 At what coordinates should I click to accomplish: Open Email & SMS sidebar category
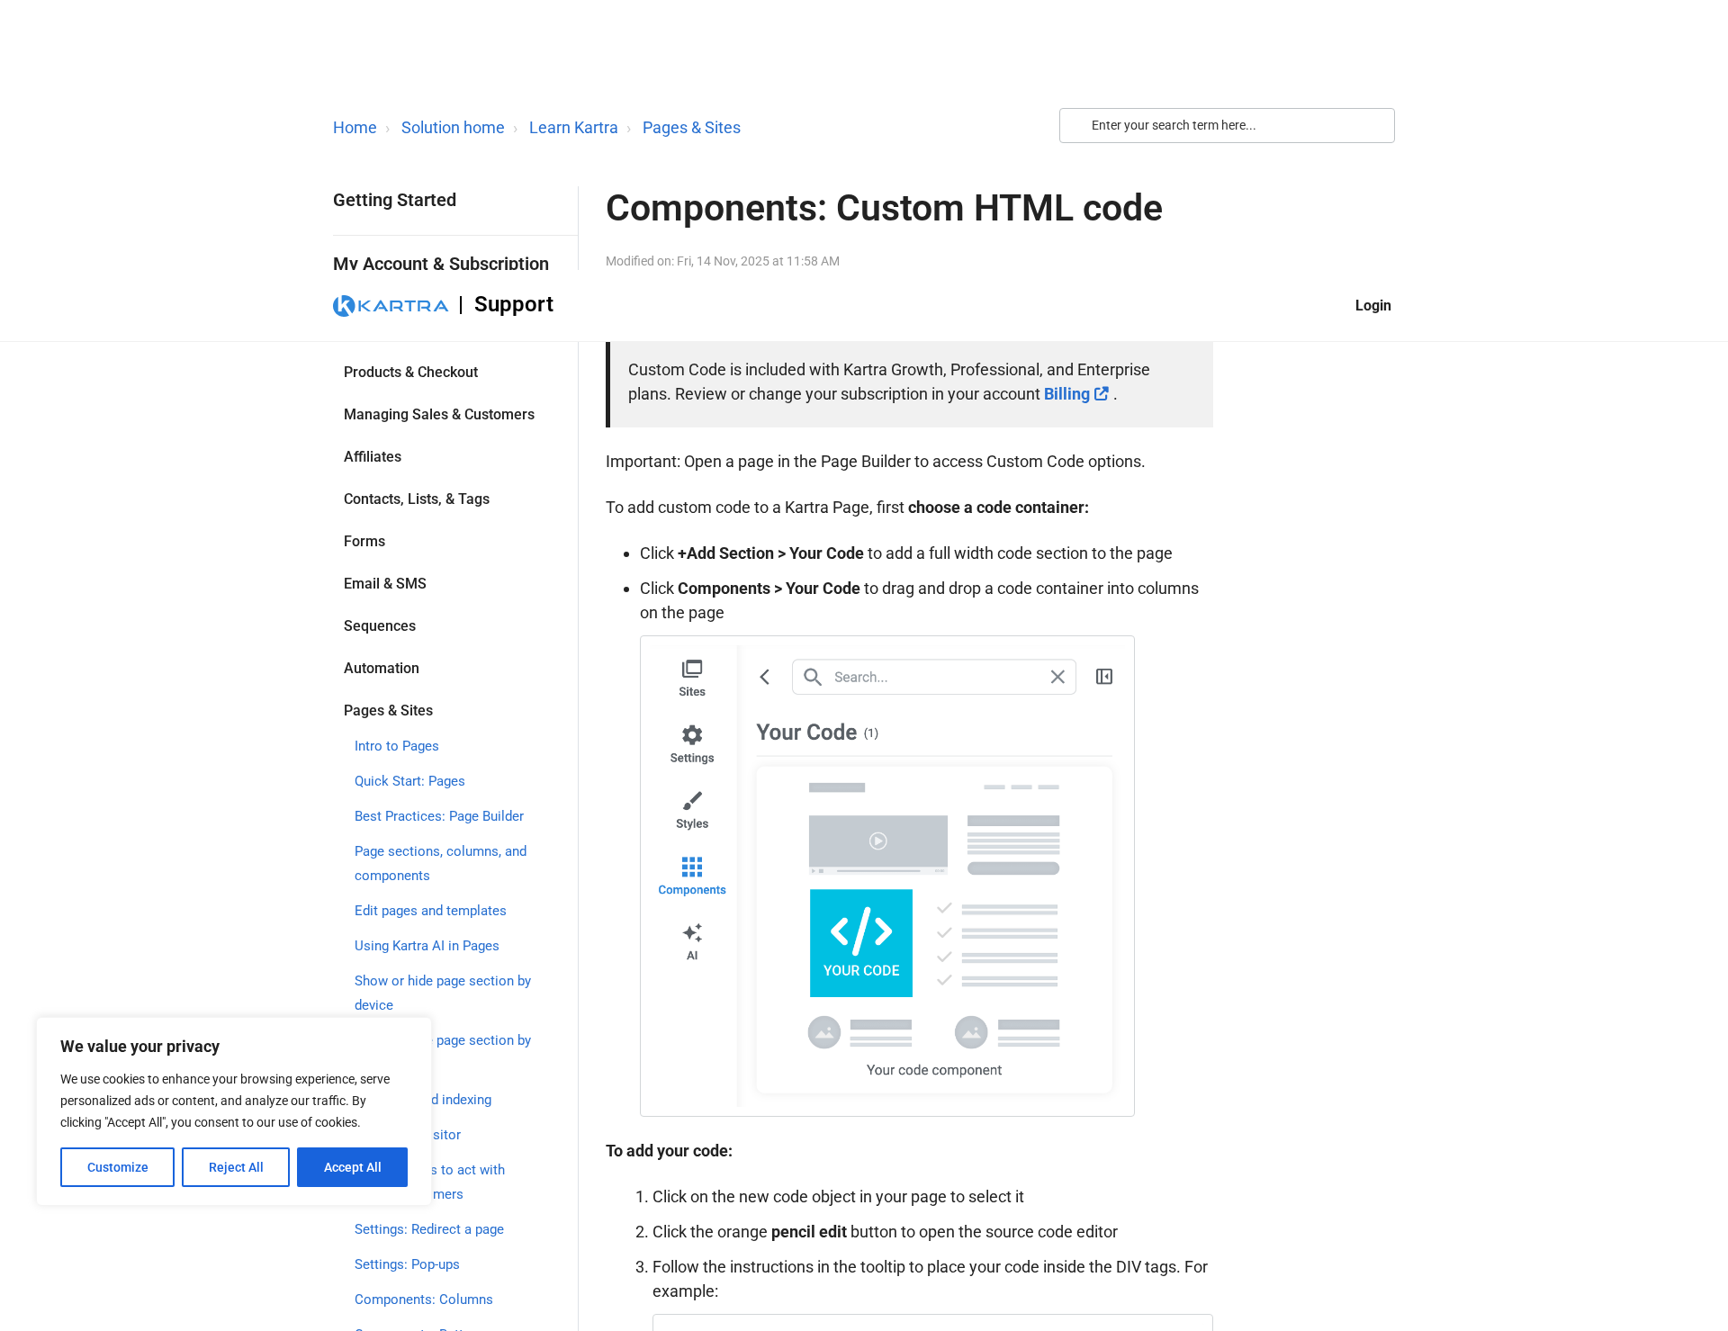tap(384, 583)
